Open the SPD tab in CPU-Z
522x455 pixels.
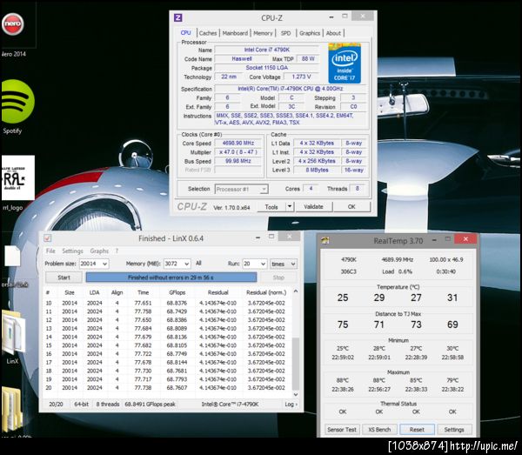[285, 33]
